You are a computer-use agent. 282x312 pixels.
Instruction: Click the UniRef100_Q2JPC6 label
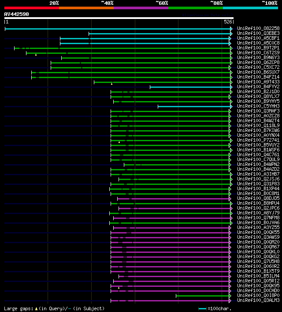pos(258,208)
